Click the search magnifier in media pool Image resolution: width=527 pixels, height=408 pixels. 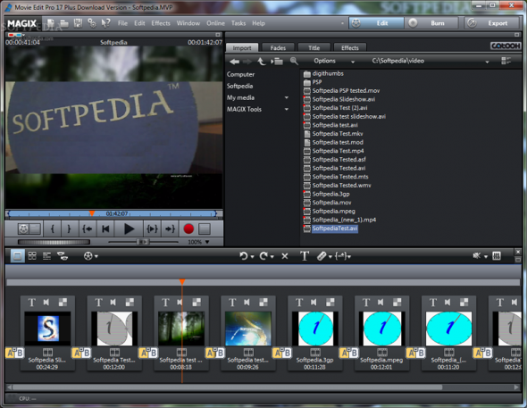coord(294,61)
